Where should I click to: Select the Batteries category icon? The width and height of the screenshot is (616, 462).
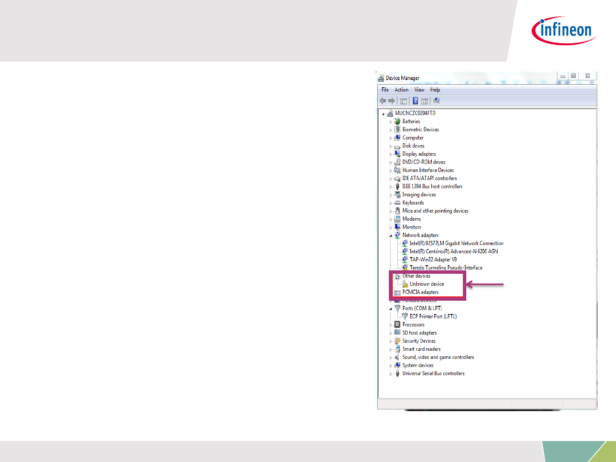click(x=397, y=121)
